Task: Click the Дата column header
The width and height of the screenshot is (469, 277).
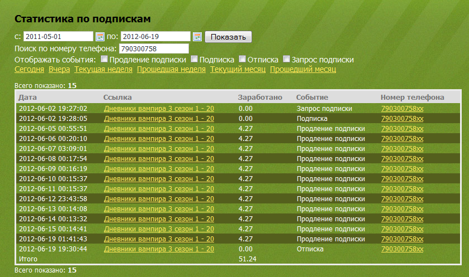Action: point(27,97)
